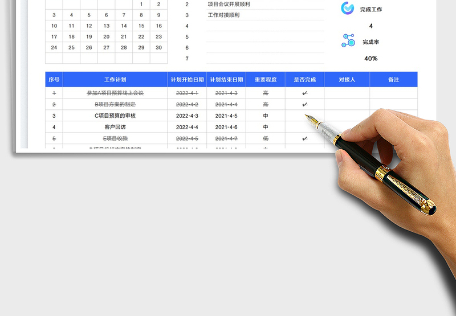Toggle the completed checkmark for C项目收款 row 5
Screen dimensions: 456x316
304,138
